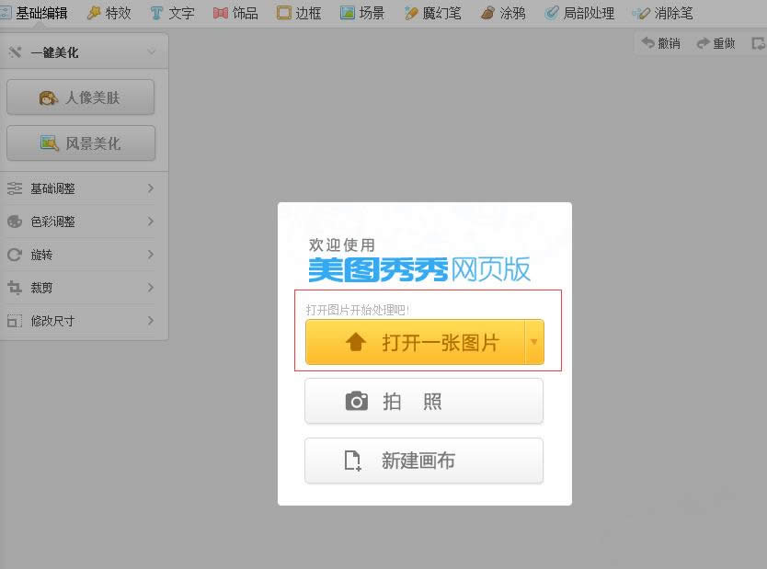This screenshot has height=569, width=767.
Task: Expand the 旋转 rotate section
Action: [83, 255]
